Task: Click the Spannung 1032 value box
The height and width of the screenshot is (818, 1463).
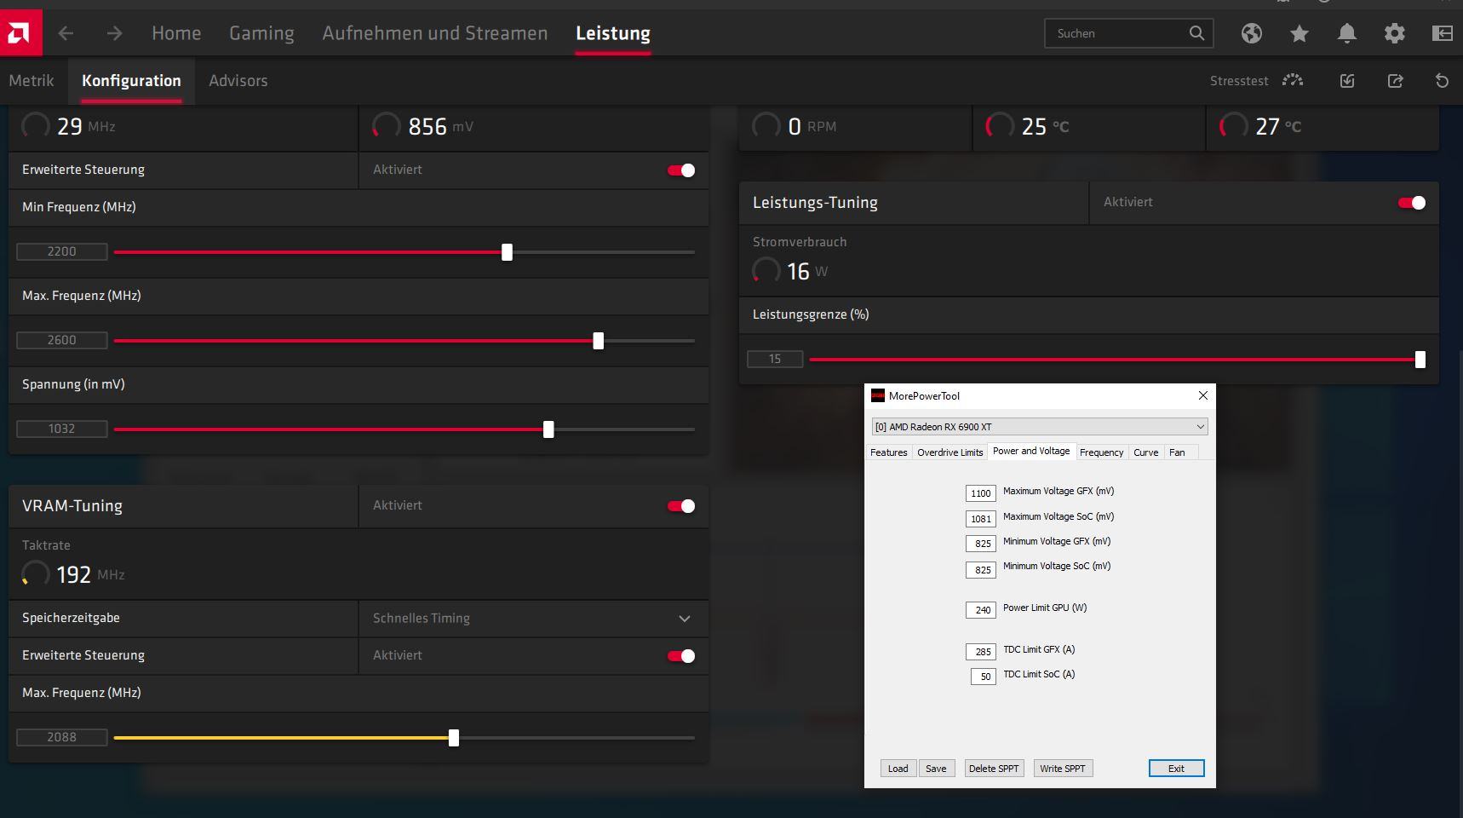Action: click(x=62, y=429)
